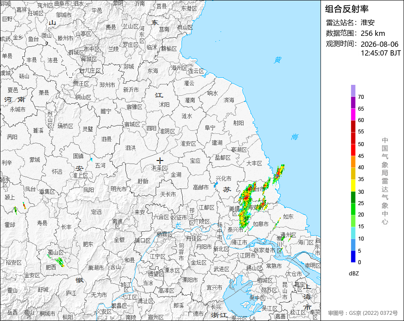
Task: Pick the magenta swatch between 60 and 65
Action: pos(353,114)
